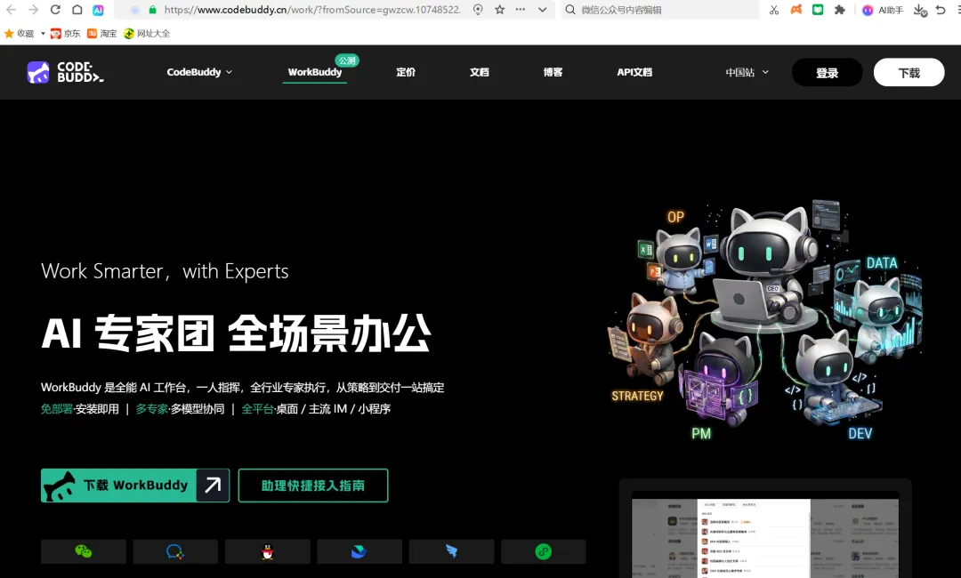Select the WorkBuddy nav tab
961x578 pixels.
[315, 72]
